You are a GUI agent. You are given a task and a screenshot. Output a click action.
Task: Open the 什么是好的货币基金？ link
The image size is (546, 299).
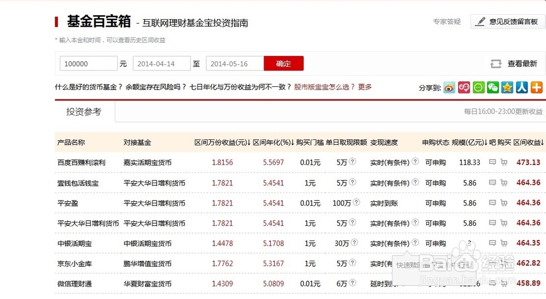click(x=89, y=87)
